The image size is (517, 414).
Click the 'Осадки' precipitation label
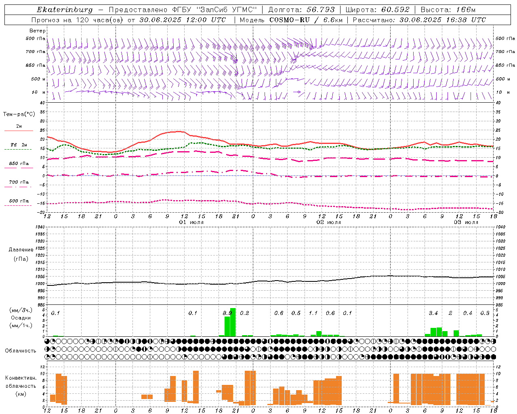(x=21, y=318)
